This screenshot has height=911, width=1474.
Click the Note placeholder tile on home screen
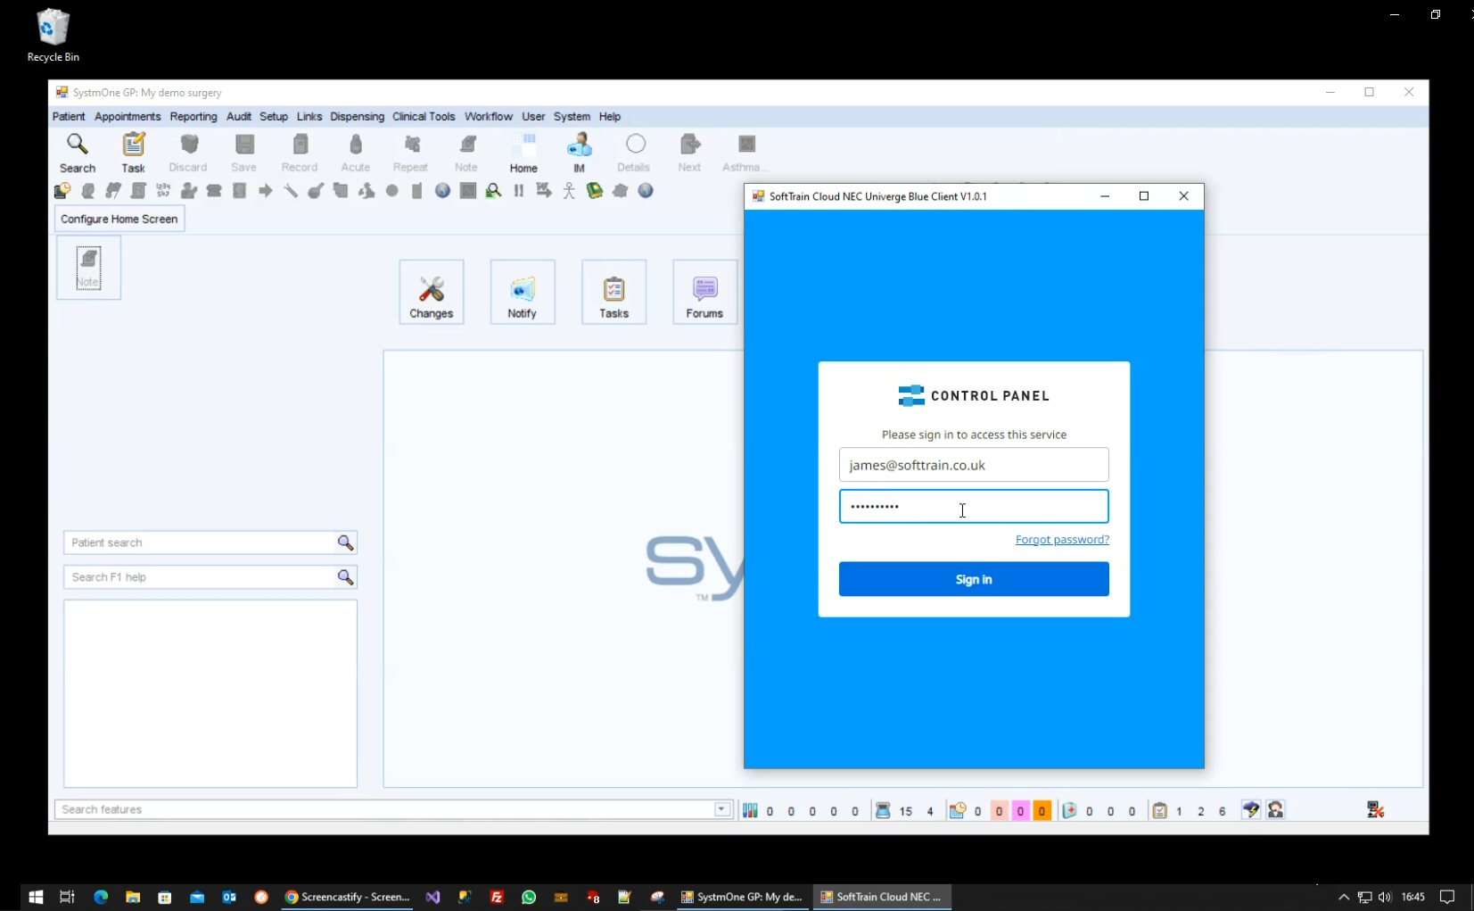[x=88, y=267]
